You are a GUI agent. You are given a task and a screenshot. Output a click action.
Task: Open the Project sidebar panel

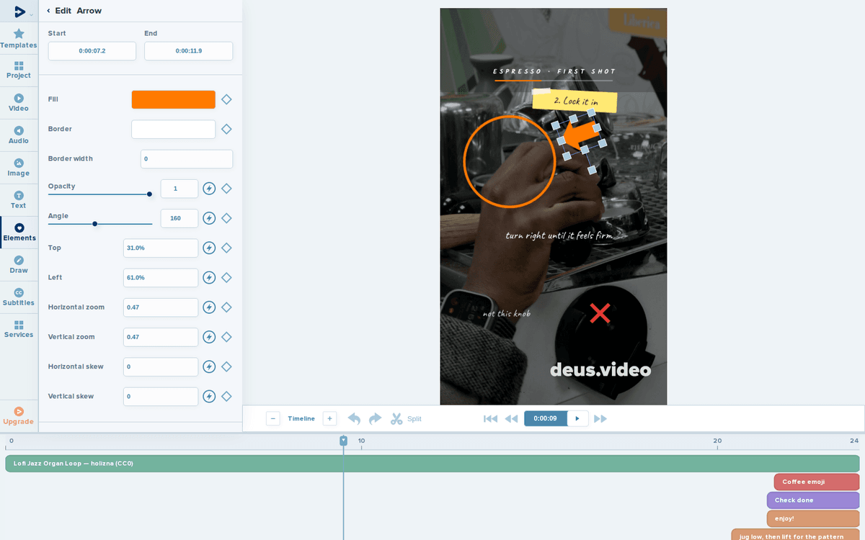coord(19,70)
